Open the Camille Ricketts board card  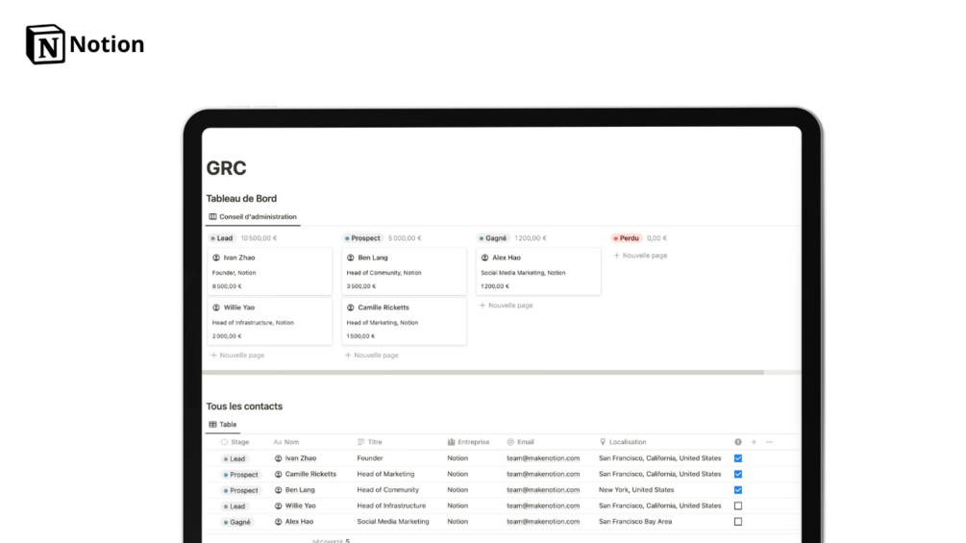404,321
